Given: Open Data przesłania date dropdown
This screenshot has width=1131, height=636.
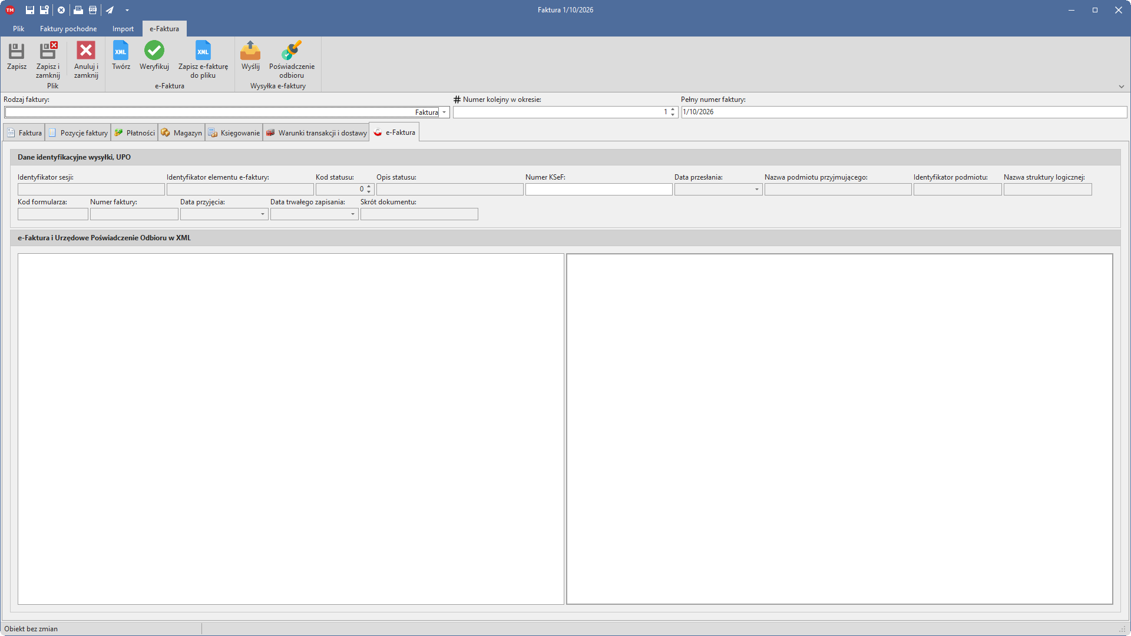Looking at the screenshot, I should pos(757,190).
